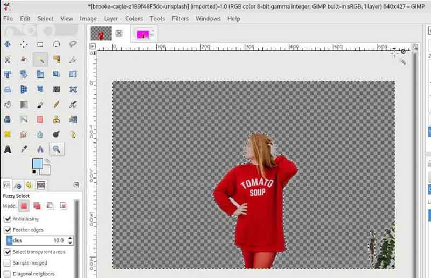Select the Rectangle Select tool
Image resolution: width=431 pixels, height=278 pixels.
coord(40,44)
